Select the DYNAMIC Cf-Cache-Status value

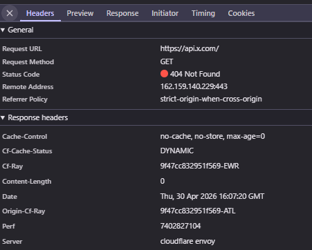[x=177, y=151]
